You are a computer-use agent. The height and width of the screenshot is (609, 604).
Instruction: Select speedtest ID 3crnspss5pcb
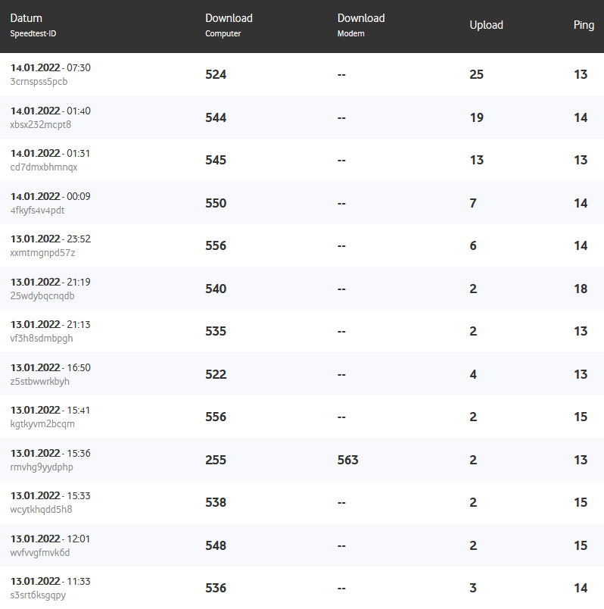39,81
